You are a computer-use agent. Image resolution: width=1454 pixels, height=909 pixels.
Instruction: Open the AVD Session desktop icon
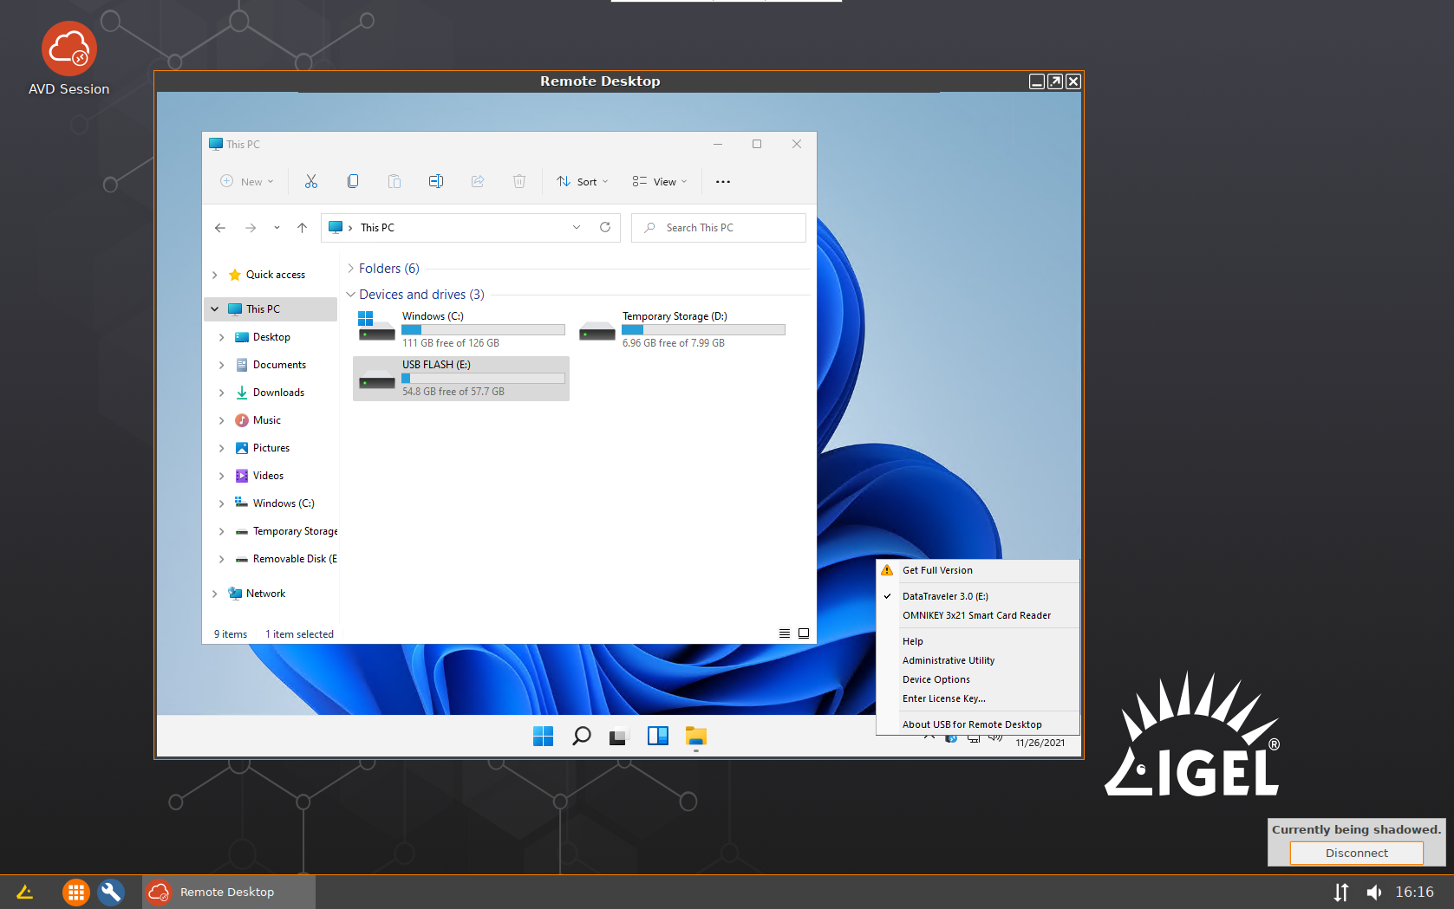point(69,59)
